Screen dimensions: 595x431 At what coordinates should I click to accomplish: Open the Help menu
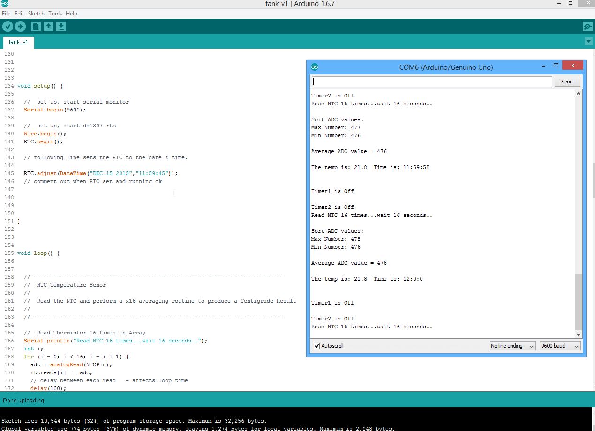[x=71, y=14]
